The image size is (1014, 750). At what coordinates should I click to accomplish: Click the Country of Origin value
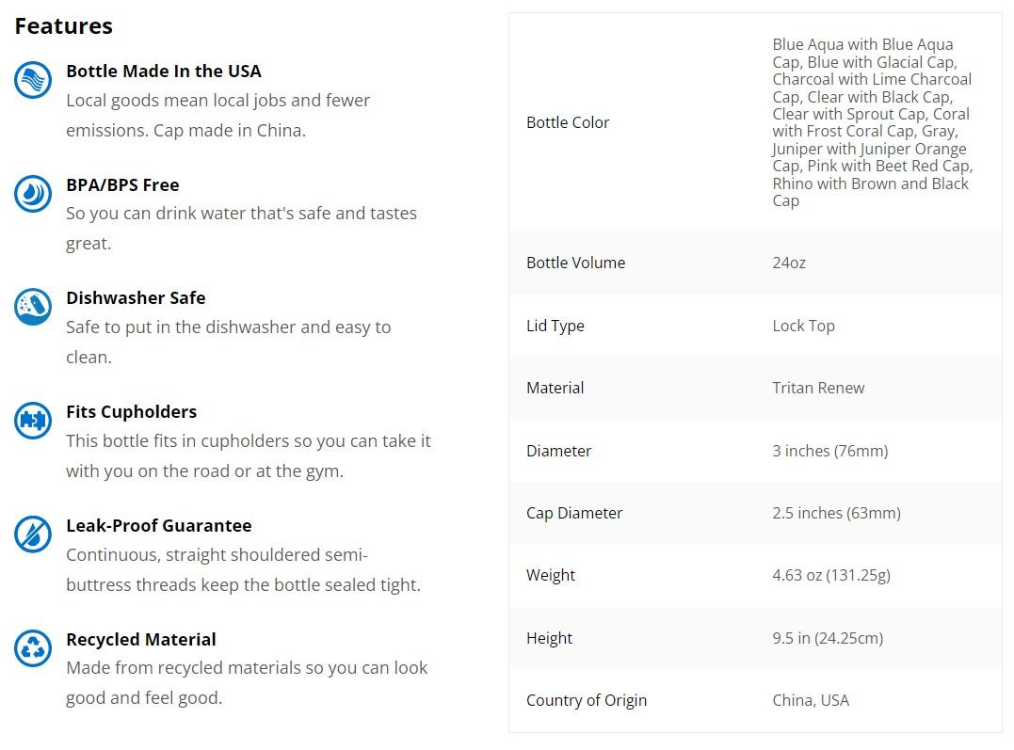pos(811,701)
